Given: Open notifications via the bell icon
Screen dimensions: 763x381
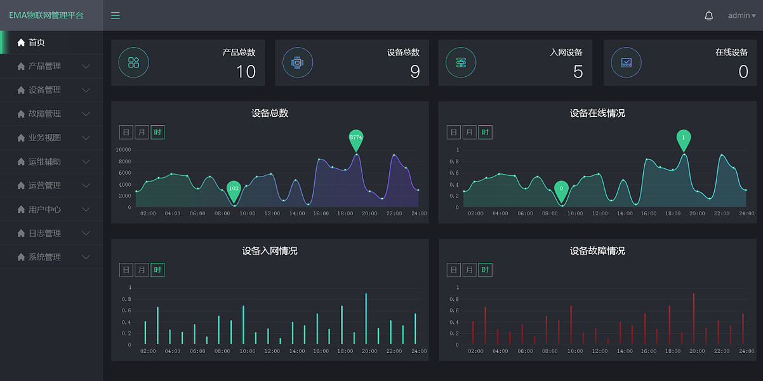Looking at the screenshot, I should click(x=709, y=15).
